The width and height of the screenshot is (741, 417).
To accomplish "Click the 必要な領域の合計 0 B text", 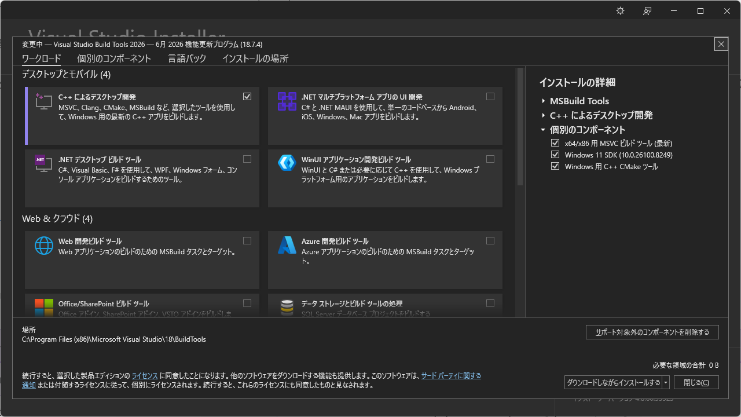I will point(685,365).
